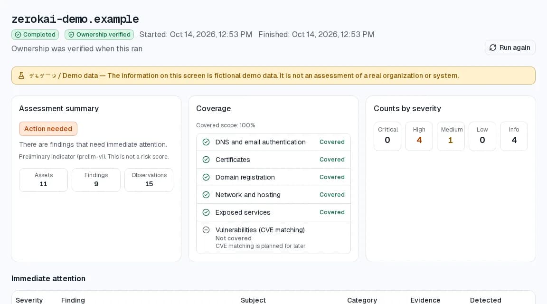Screen dimensions: 547x304
Task: Click CVE matching is planned for later note
Action: click(x=260, y=246)
